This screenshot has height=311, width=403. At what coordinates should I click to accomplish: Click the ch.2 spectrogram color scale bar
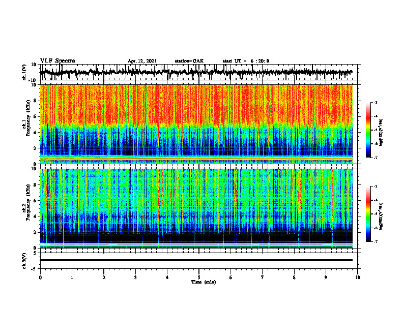368,214
